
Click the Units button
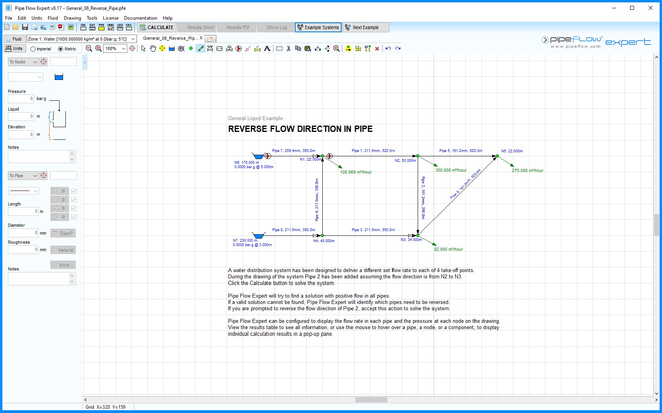click(x=14, y=48)
